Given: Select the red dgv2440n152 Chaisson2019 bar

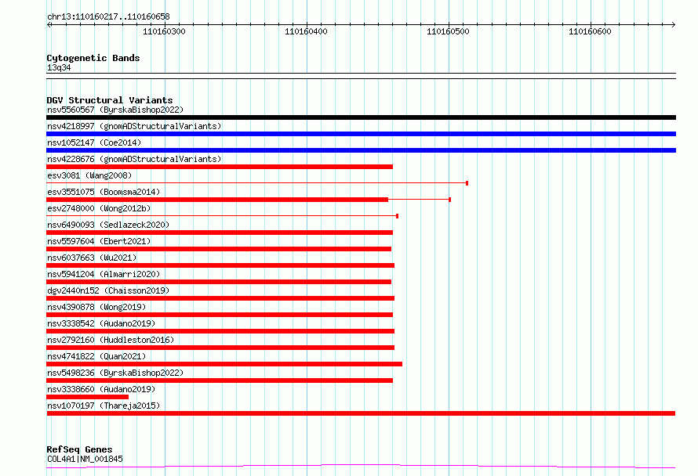Looking at the screenshot, I should coord(220,298).
